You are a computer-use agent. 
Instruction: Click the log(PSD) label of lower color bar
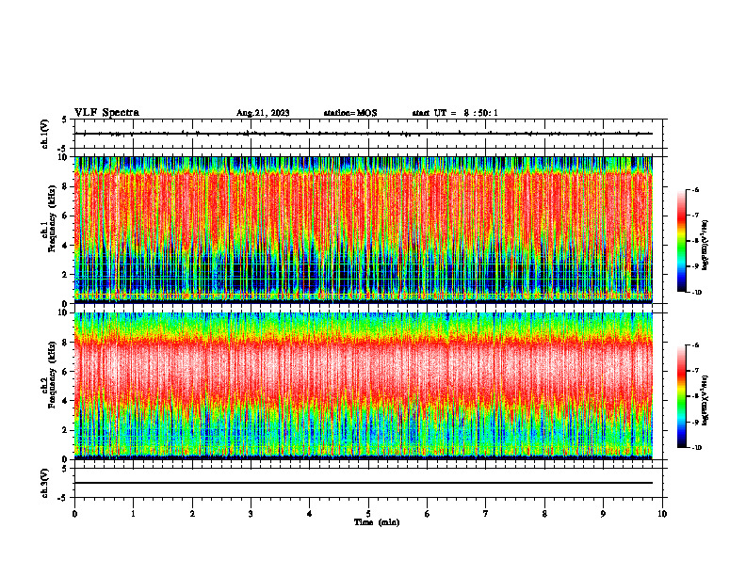[x=705, y=400]
